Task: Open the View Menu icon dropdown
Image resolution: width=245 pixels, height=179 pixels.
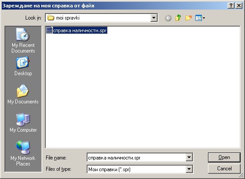Action: [200, 18]
